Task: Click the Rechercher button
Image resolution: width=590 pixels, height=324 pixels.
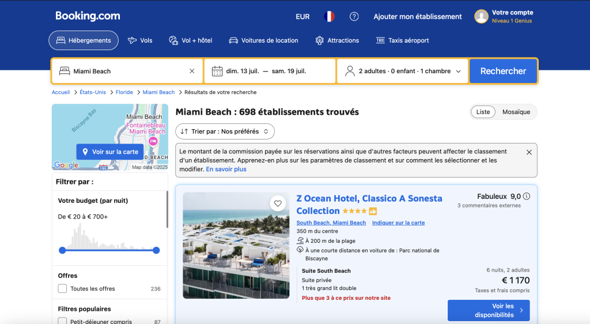Action: (503, 71)
